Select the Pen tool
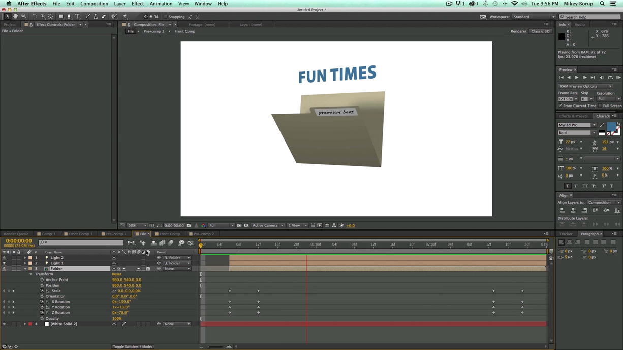 coord(69,16)
